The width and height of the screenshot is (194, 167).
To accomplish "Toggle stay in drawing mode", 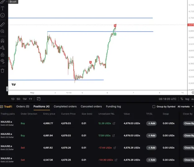I will (x=2, y=48).
